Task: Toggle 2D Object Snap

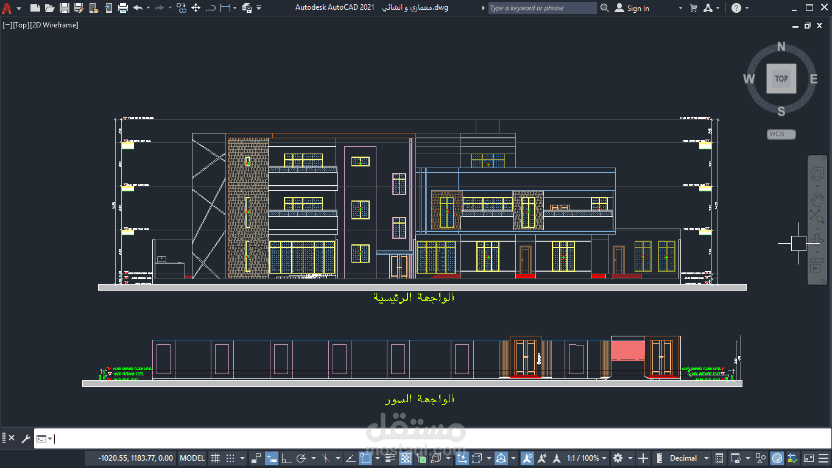Action: tap(365, 458)
